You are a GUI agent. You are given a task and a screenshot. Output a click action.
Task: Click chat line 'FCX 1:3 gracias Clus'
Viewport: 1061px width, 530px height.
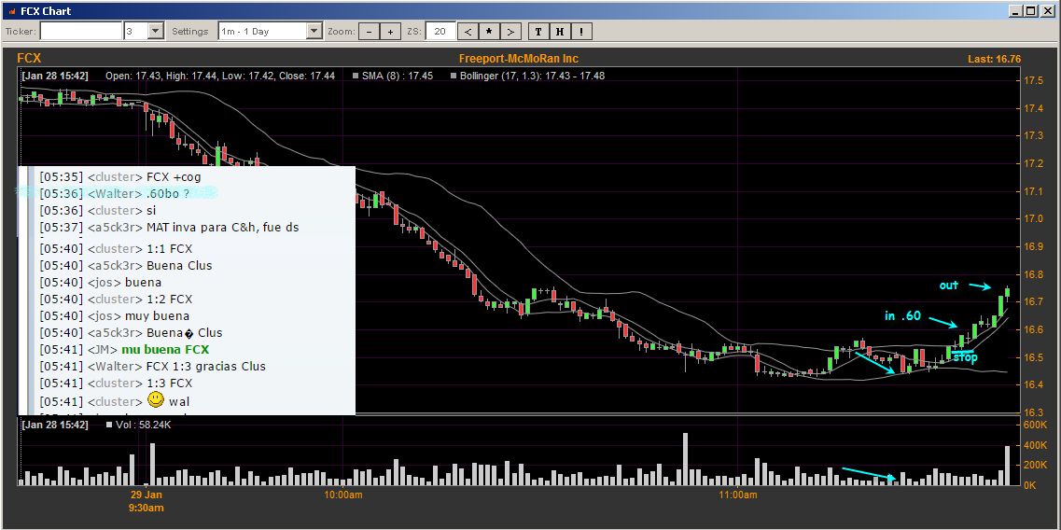[205, 367]
